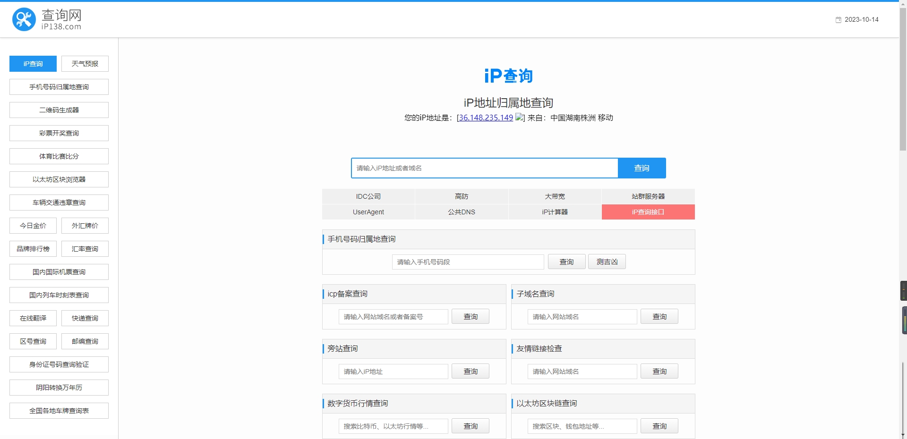Click 查询 button in 友情链接检查 section
Viewport: 907px width, 439px height.
(659, 371)
